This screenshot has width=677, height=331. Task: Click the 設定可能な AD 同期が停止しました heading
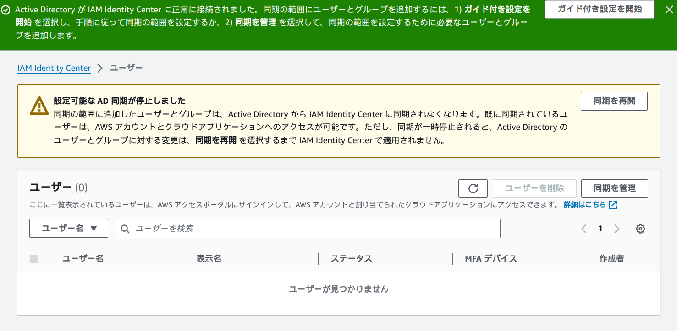tap(120, 101)
